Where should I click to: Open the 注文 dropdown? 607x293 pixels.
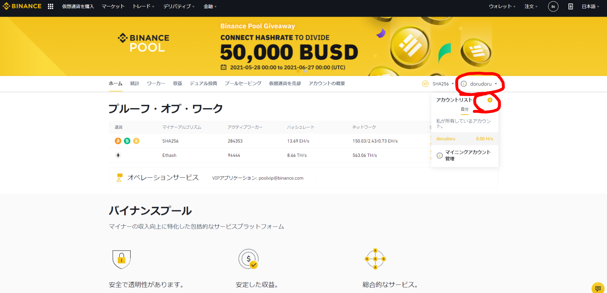[x=531, y=6]
